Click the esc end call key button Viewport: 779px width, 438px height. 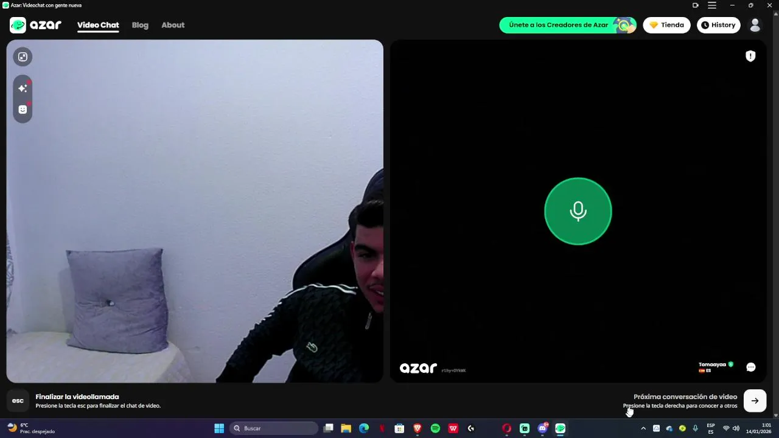point(18,400)
